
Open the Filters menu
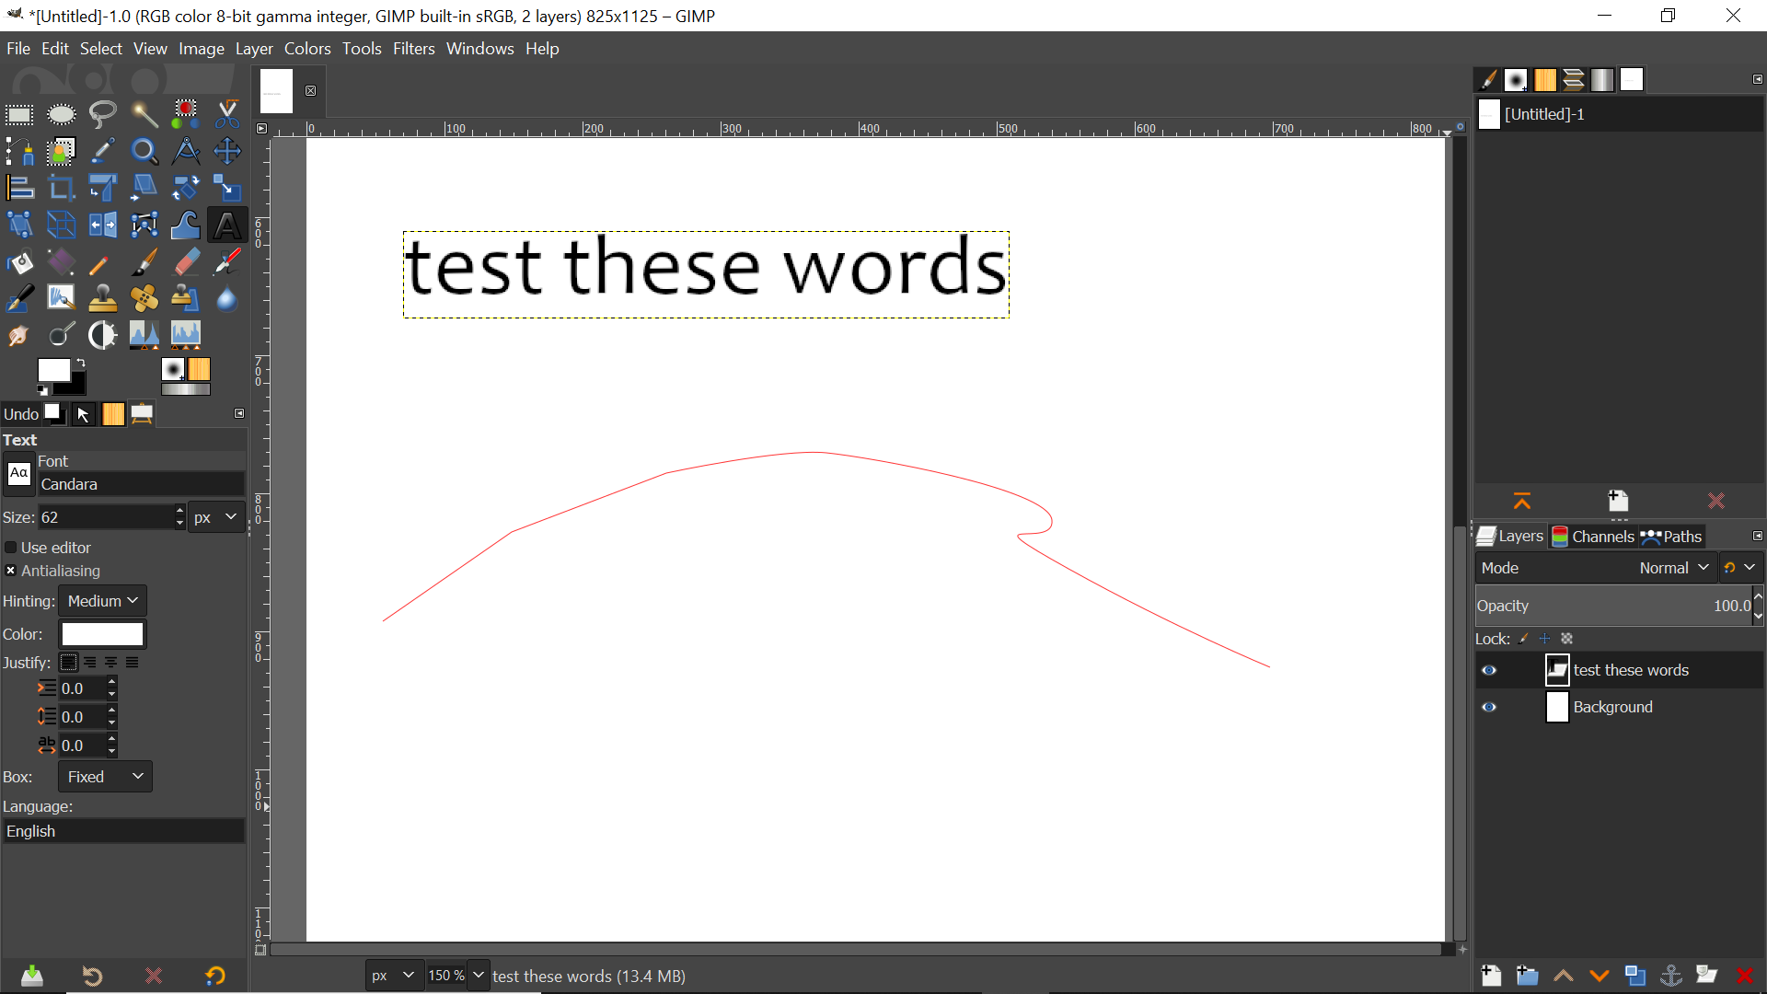coord(413,49)
